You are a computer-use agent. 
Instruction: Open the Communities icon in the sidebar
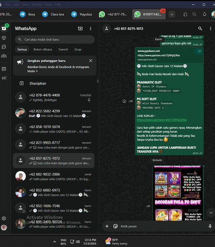click(x=4, y=56)
